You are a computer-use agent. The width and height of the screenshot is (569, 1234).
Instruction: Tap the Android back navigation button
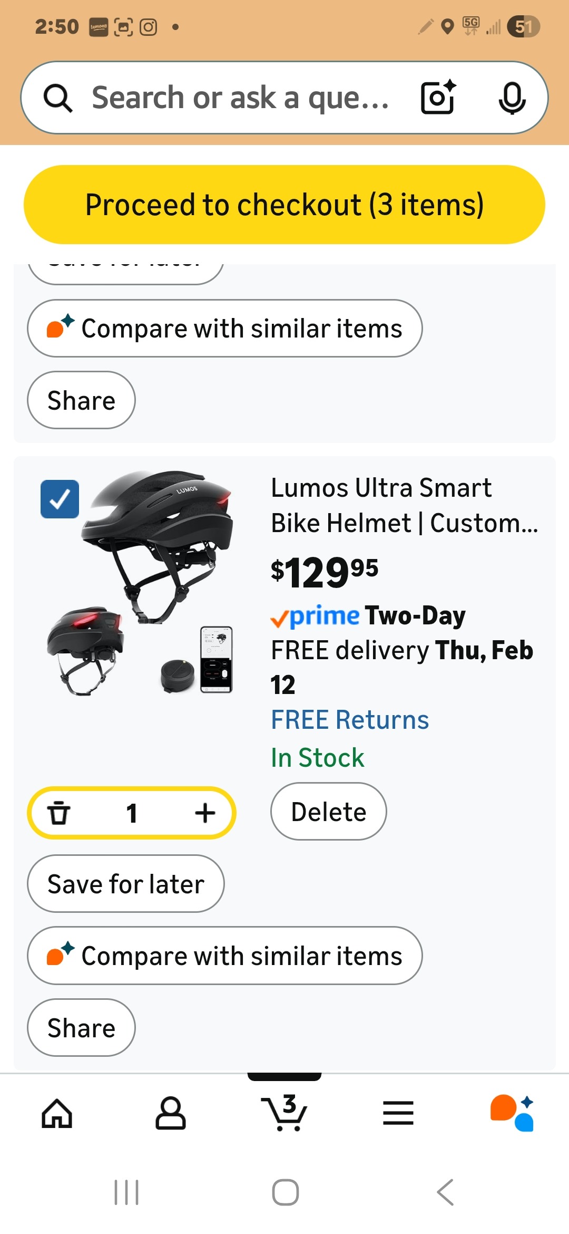(445, 1192)
